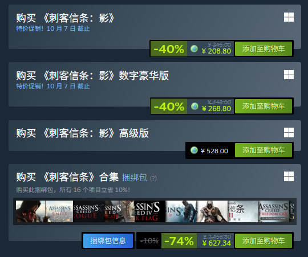Open Assassin's Creed IV Black Flag thumbnail
308x257 pixels.
click(150, 211)
